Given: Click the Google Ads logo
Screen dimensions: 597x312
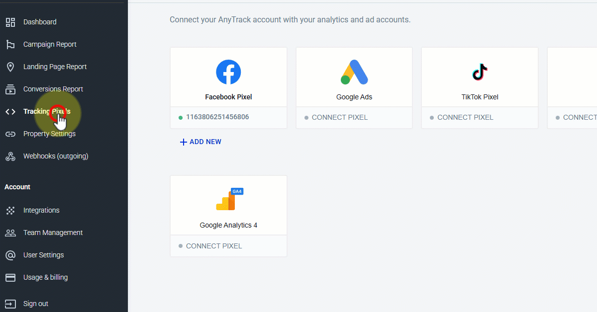Looking at the screenshot, I should point(354,72).
